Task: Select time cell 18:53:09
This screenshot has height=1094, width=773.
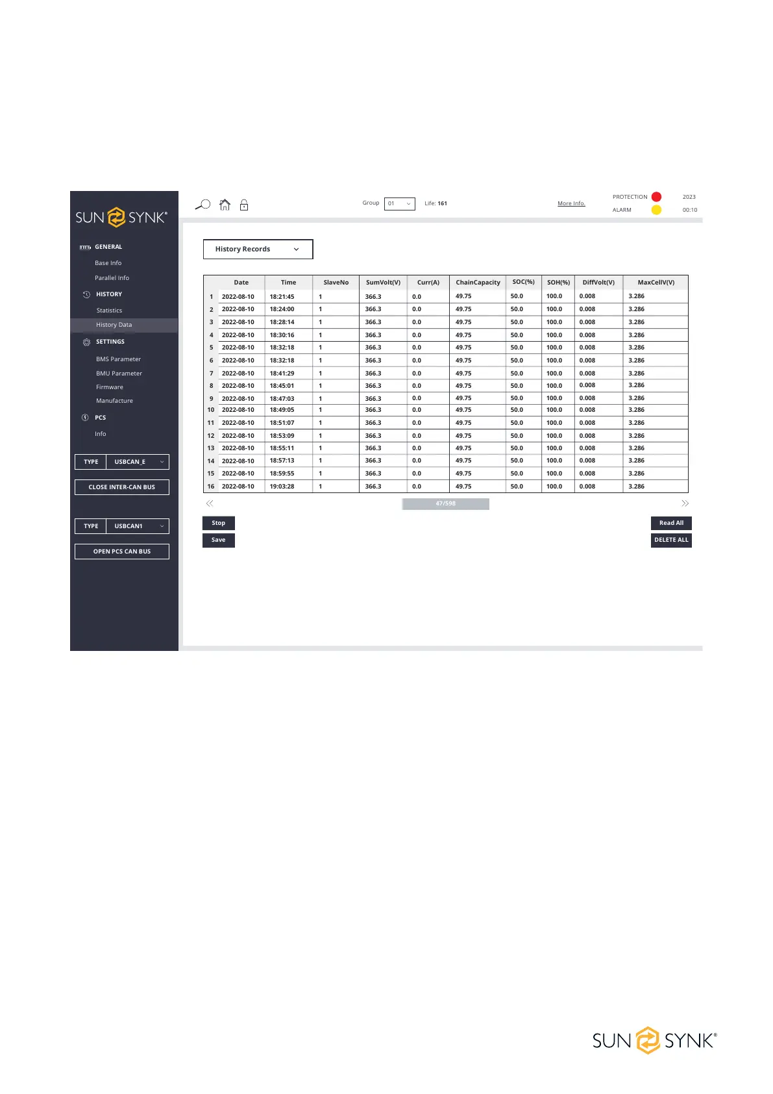Action: pyautogui.click(x=288, y=436)
